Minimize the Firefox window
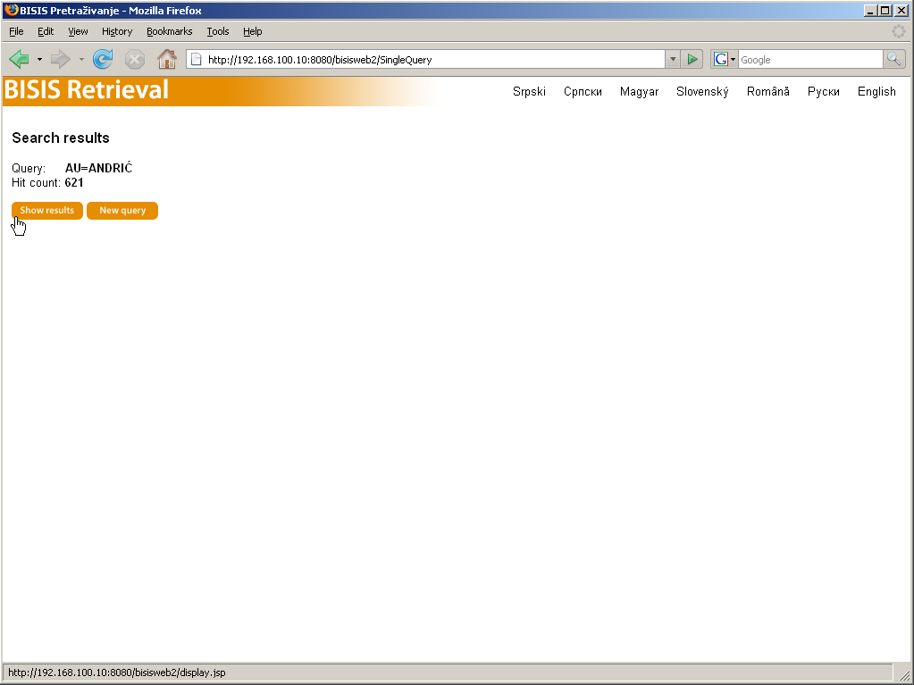 click(x=870, y=11)
